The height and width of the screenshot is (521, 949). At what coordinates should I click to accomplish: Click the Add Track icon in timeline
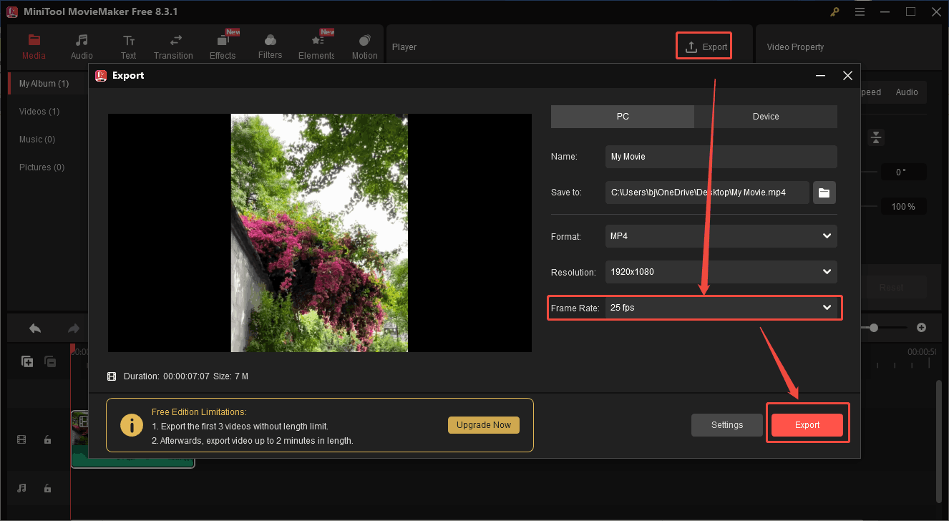coord(27,362)
